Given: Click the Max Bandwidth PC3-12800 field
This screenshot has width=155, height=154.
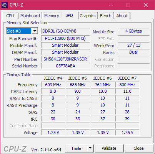Looking at the screenshot, I should [x=65, y=38].
